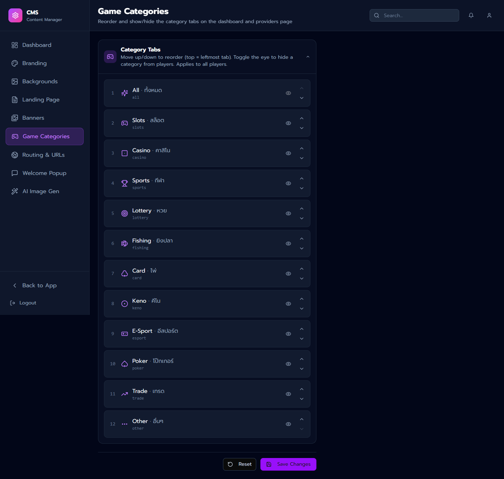Click Back to App link
Viewport: 504px width, 479px height.
pyautogui.click(x=44, y=286)
